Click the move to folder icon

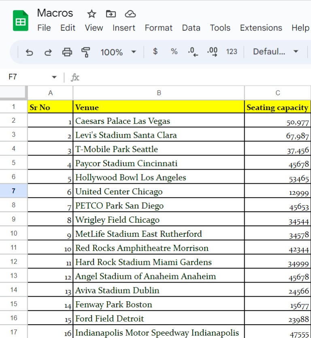pos(111,14)
